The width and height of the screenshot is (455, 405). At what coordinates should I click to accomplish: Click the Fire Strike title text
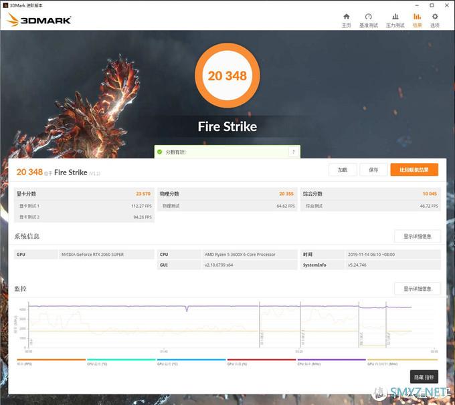(x=227, y=127)
